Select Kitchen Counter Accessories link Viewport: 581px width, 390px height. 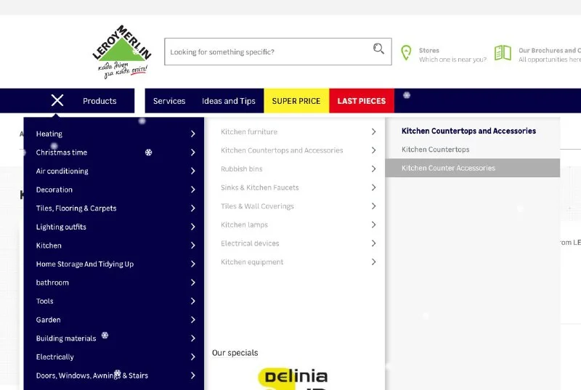[448, 168]
